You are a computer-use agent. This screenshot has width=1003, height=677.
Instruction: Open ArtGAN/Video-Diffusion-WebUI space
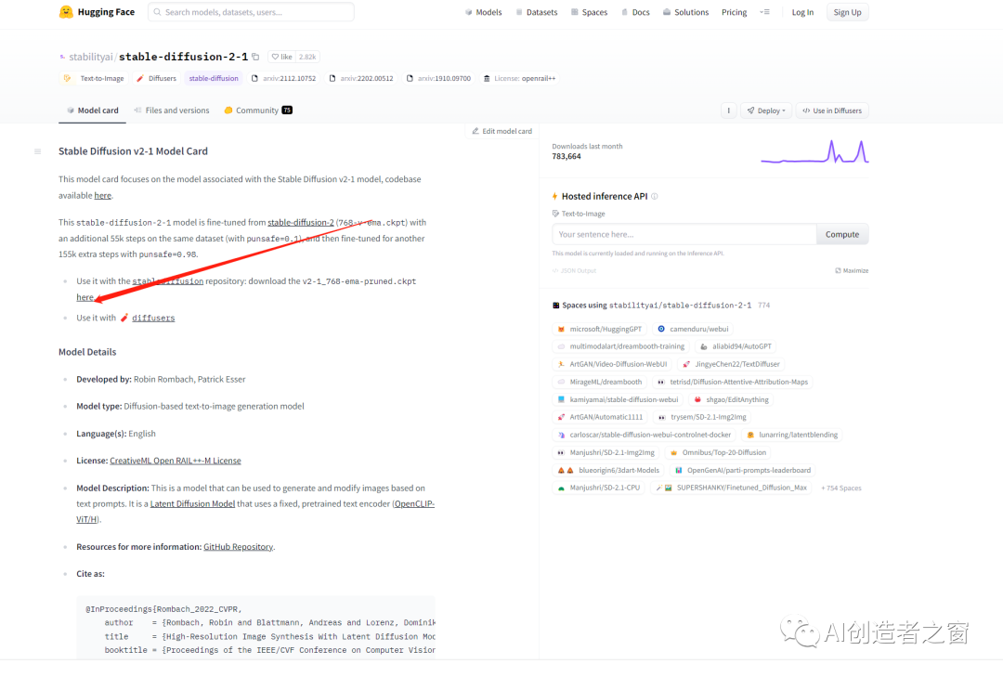pyautogui.click(x=612, y=364)
